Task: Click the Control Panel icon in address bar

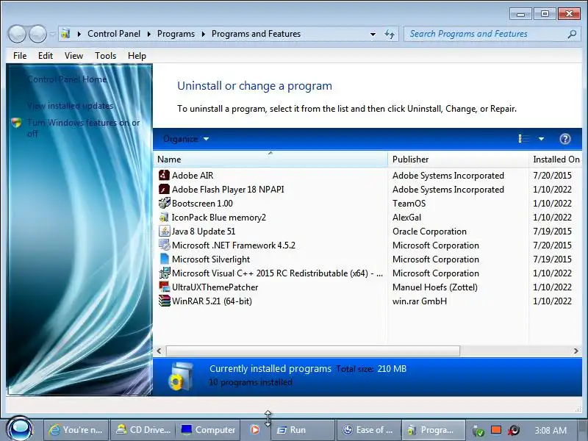Action: pos(65,34)
